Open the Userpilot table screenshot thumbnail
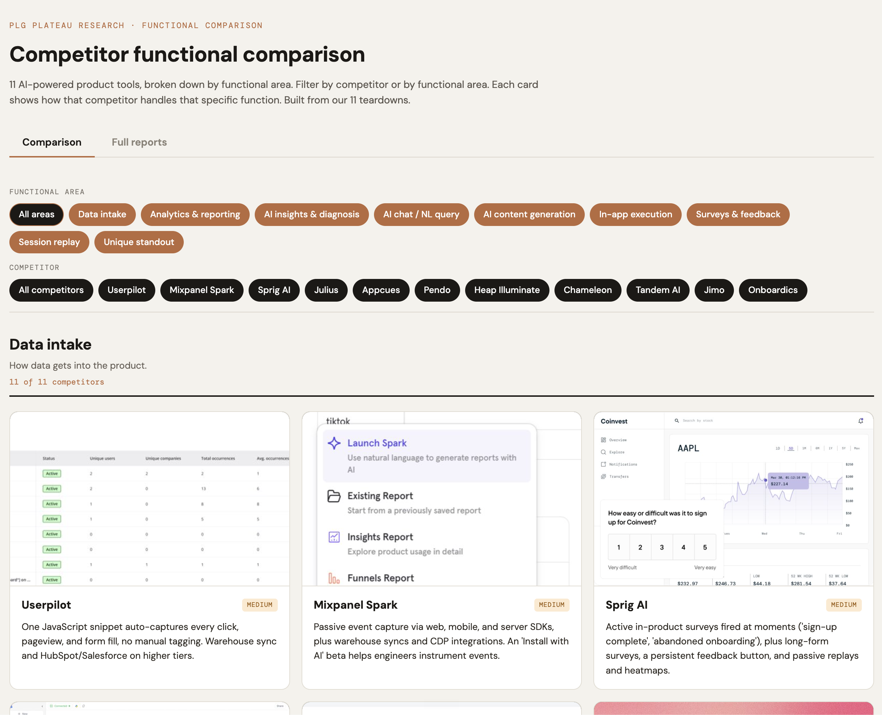The image size is (882, 715). point(150,499)
